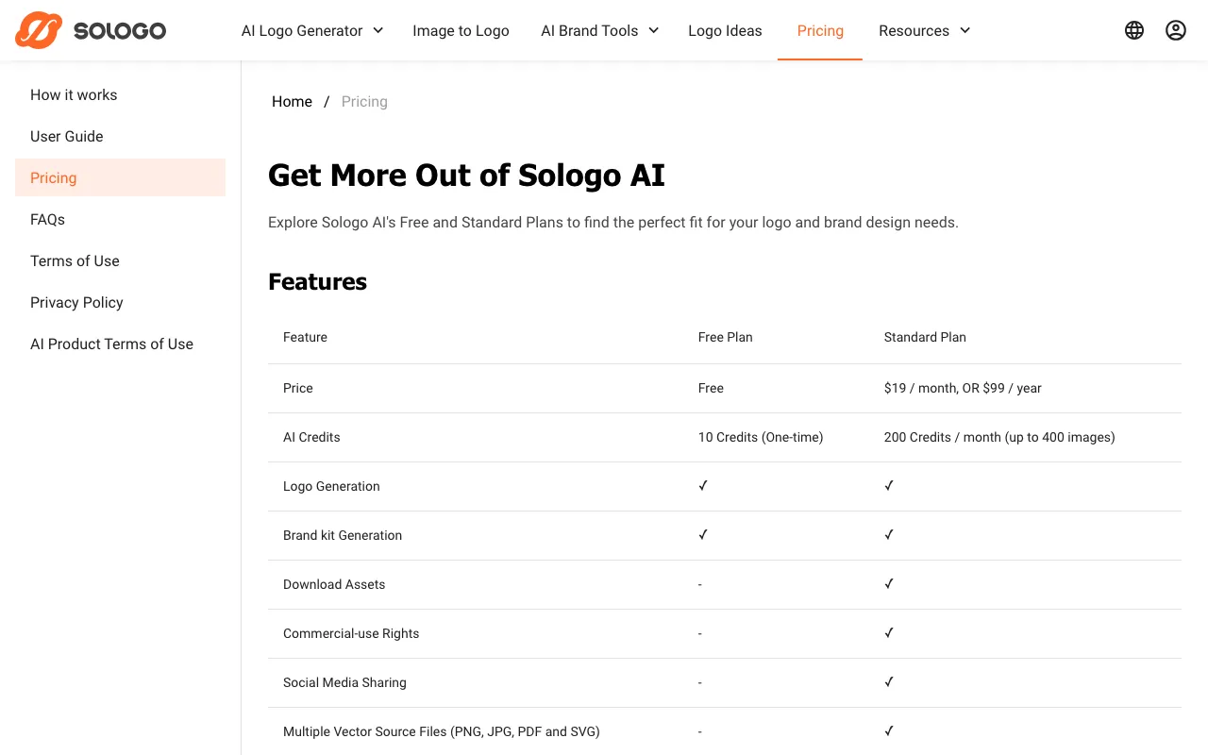Click the '200 Credits / month' cell
Image resolution: width=1208 pixels, height=755 pixels.
coord(999,437)
